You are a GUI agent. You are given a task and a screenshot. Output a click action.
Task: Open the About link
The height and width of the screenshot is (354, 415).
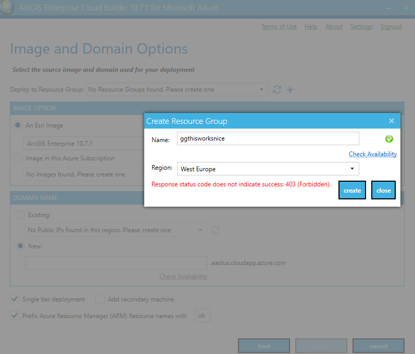pyautogui.click(x=334, y=27)
